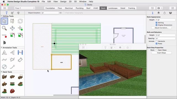The image size is (177, 99).
Task: Click the Adjust Curvature button
Action: [x=161, y=28]
